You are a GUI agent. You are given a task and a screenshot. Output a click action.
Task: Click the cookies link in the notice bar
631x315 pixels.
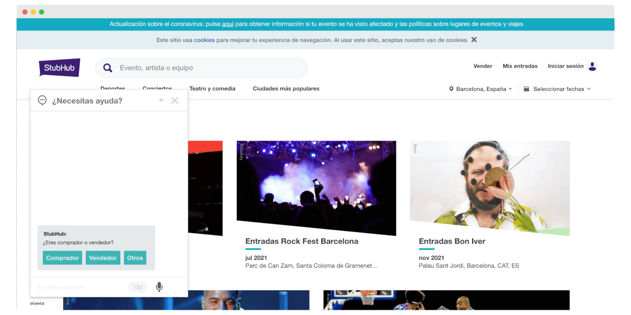coord(204,39)
